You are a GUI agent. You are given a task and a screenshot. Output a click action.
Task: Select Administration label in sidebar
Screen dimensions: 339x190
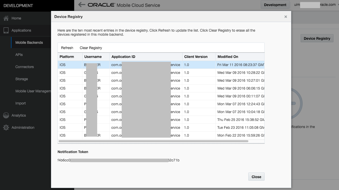click(x=23, y=128)
